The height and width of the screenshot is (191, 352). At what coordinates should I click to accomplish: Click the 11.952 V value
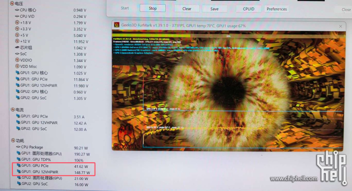tap(81, 42)
